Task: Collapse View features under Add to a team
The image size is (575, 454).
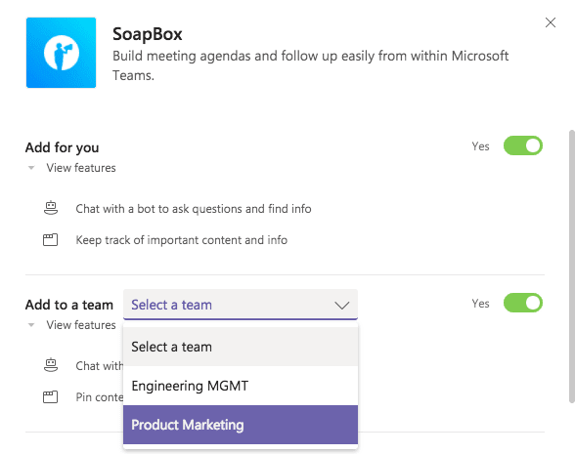Action: tap(31, 325)
